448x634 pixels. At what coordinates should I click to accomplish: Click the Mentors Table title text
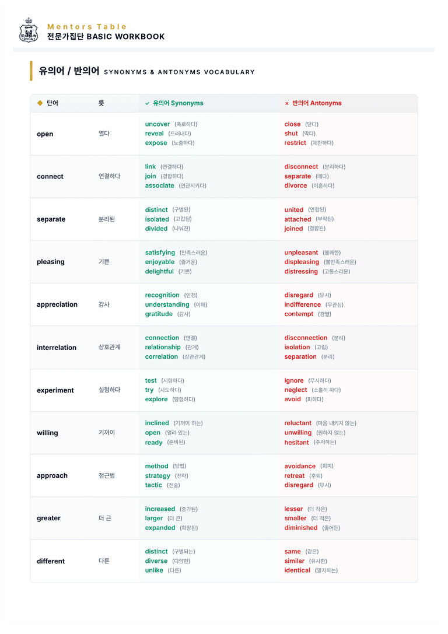coord(87,27)
